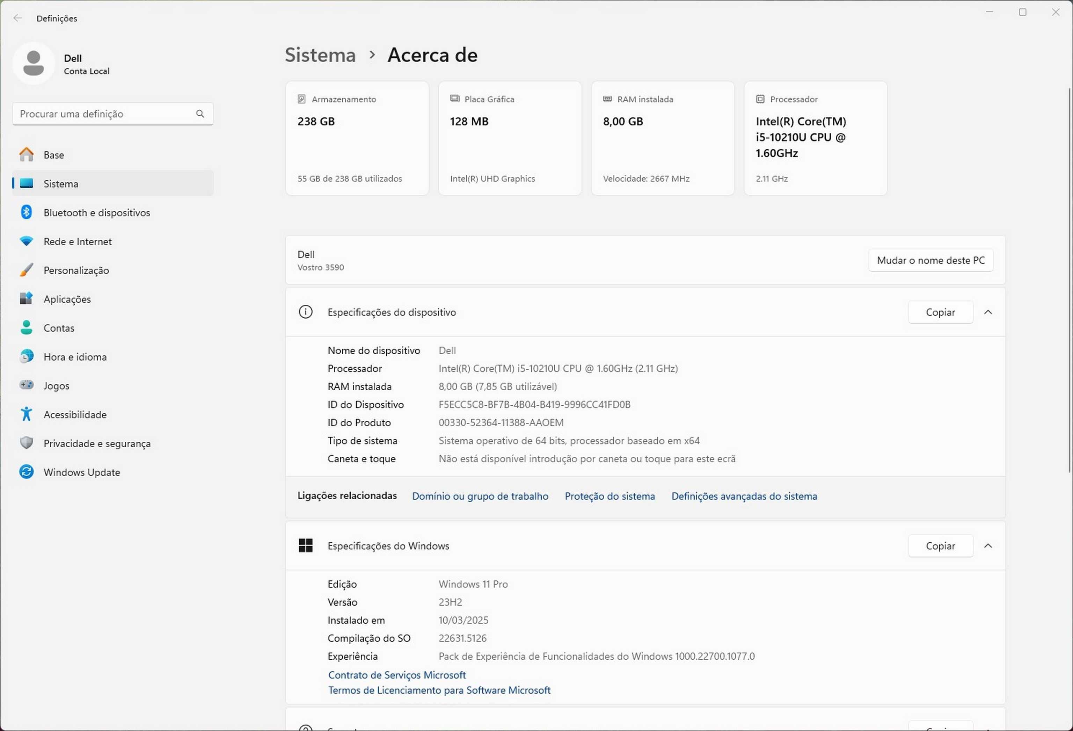Click the Compilação do SO value 22631.5126

463,638
